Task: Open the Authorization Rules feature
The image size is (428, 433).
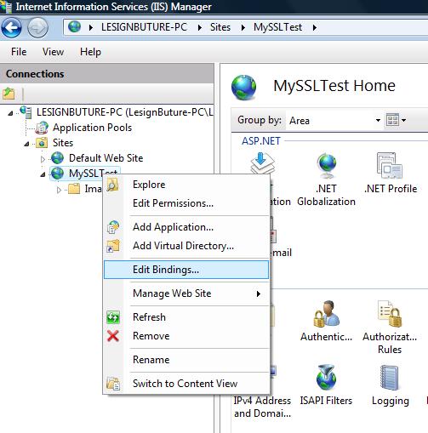Action: point(390,327)
